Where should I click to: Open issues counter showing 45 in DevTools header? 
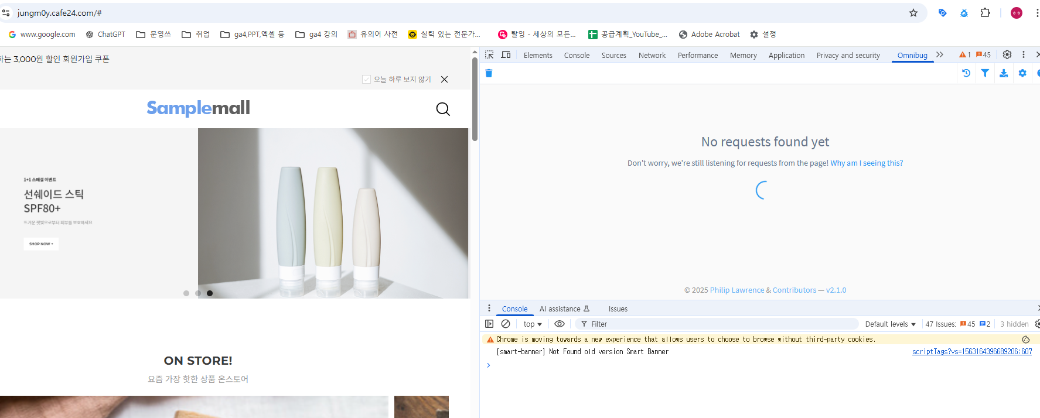click(983, 55)
